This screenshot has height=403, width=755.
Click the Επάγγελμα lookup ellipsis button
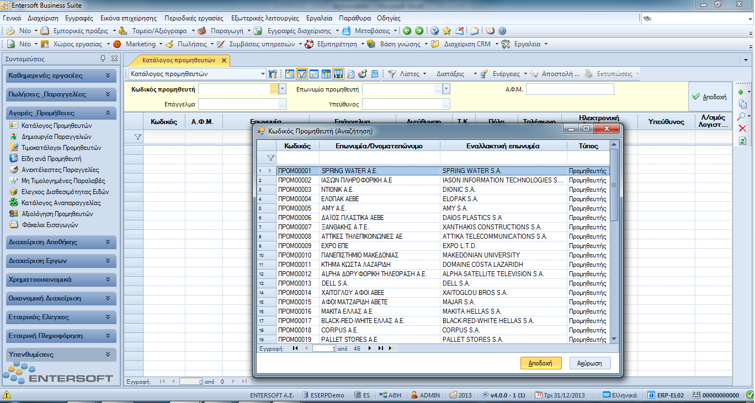(x=282, y=104)
